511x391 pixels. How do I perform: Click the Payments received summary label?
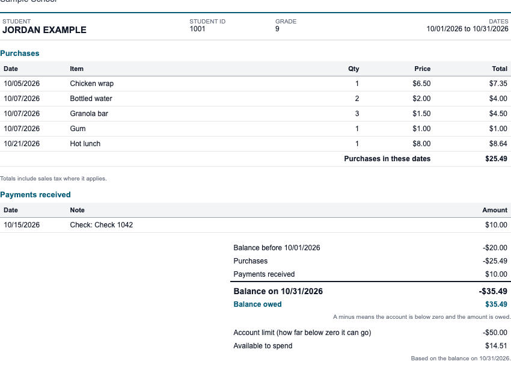(264, 274)
